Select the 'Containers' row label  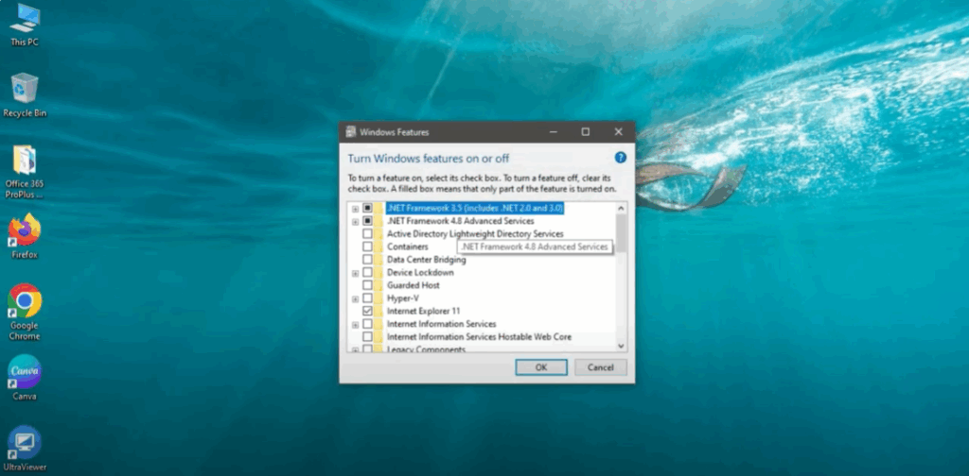[x=407, y=246]
